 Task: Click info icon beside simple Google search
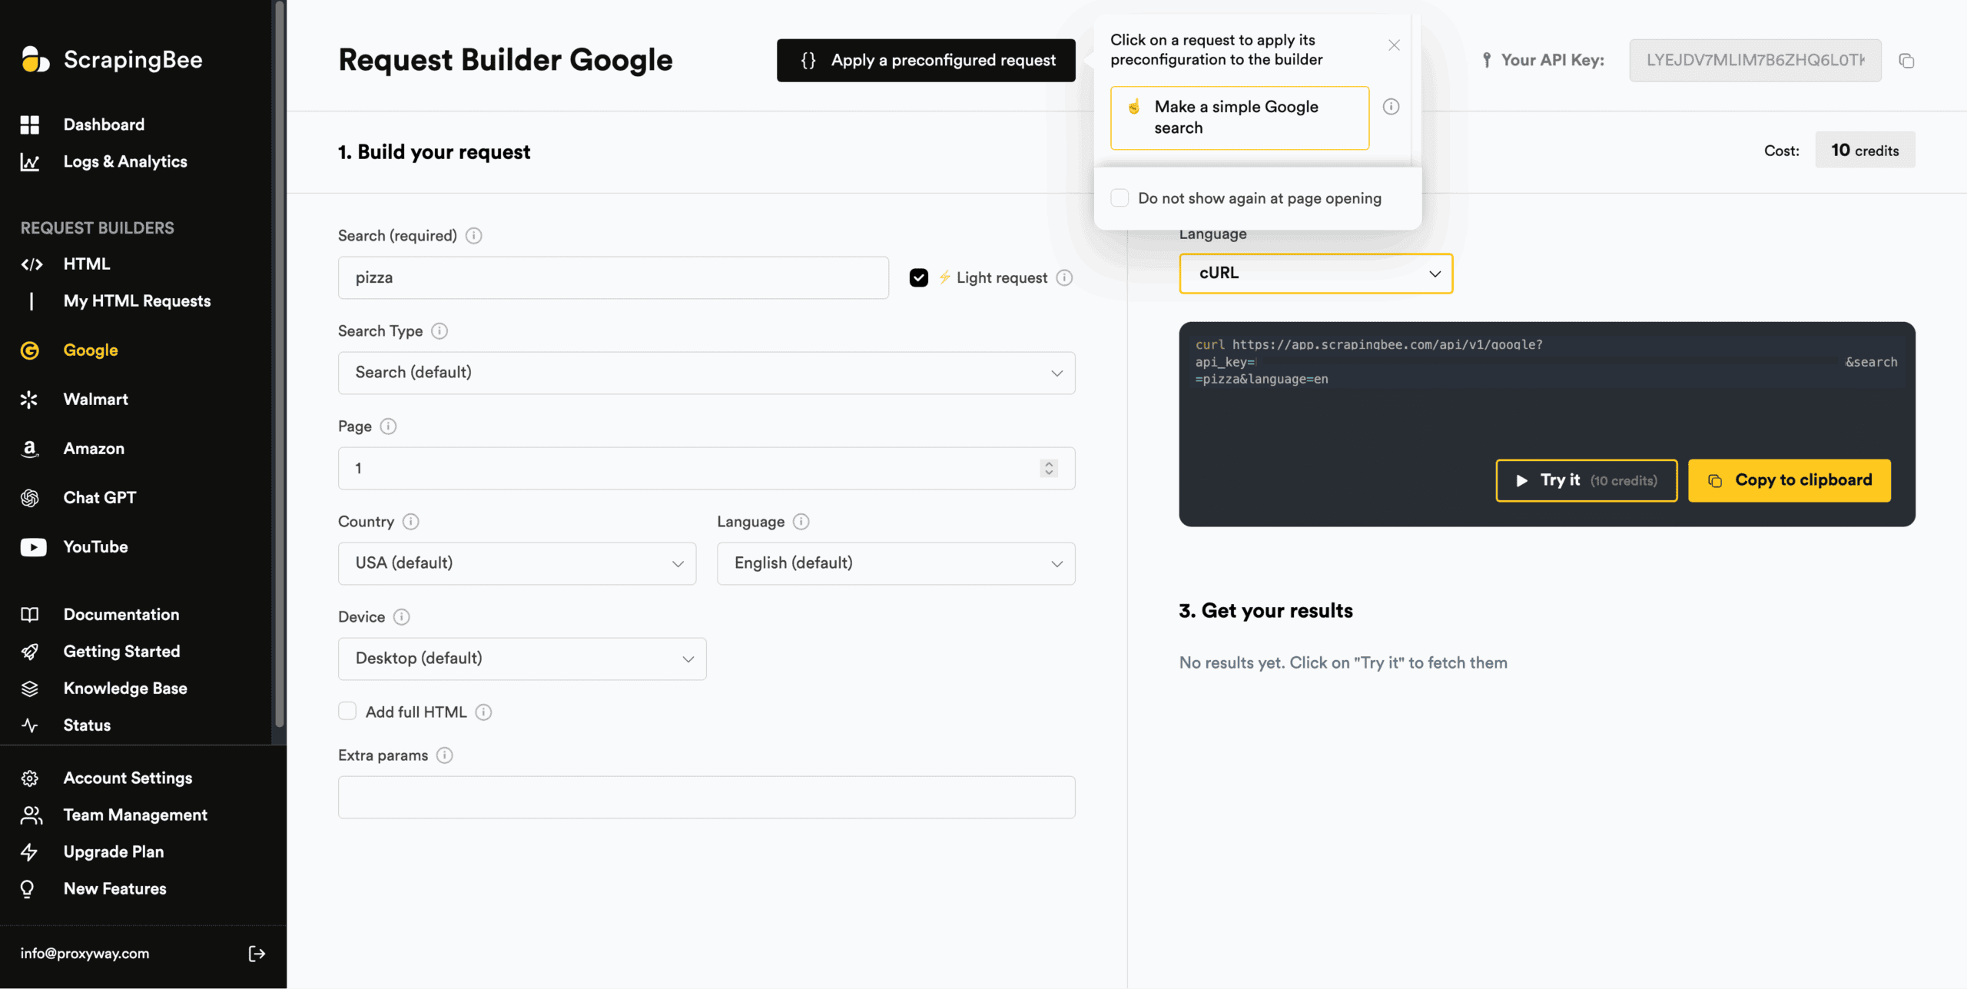[x=1391, y=107]
